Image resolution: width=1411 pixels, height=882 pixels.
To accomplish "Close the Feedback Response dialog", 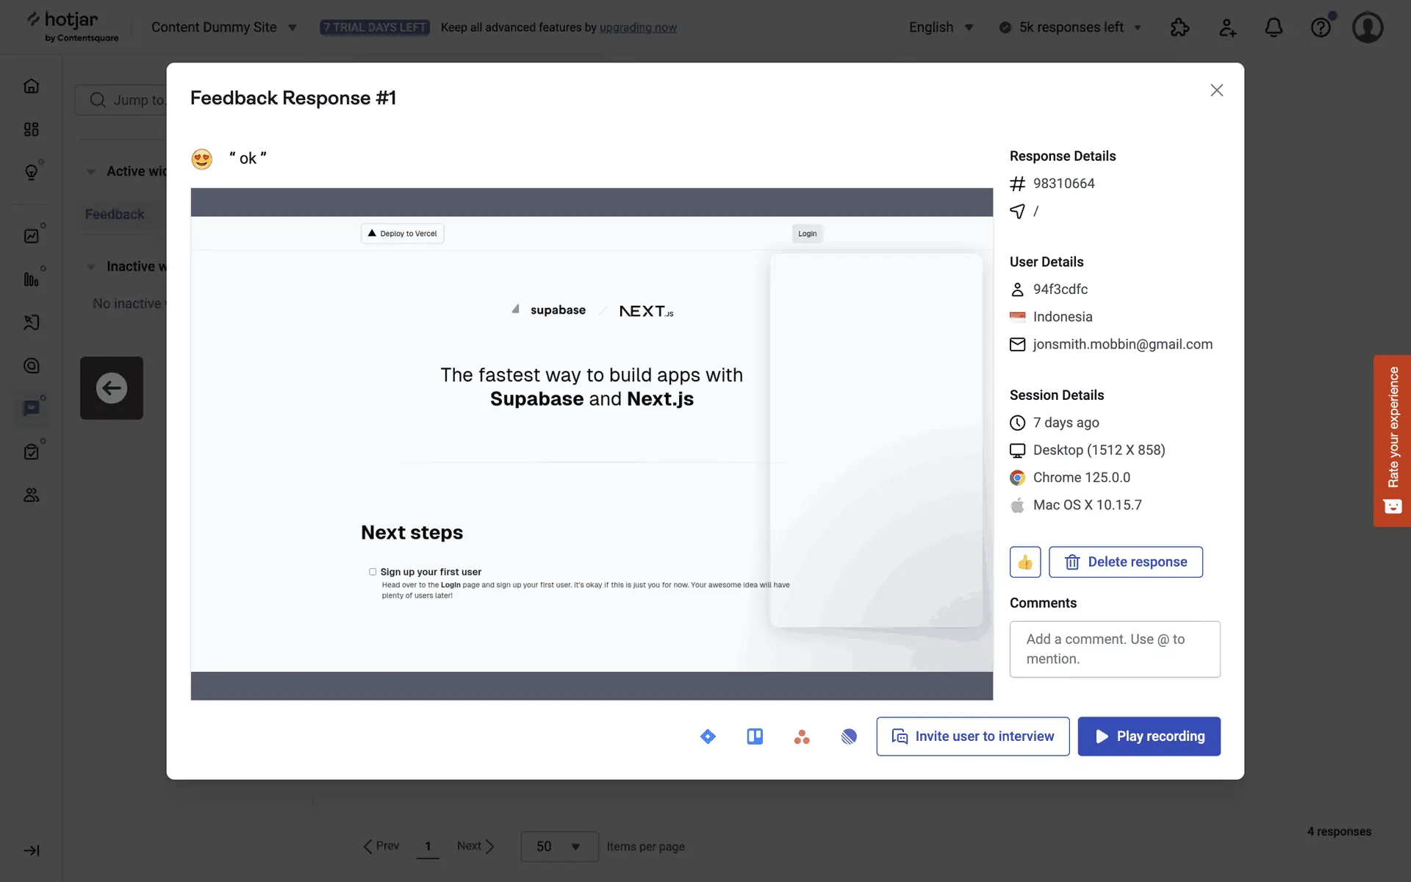I will pos(1216,90).
